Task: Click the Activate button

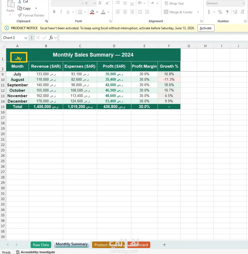Action: 206,28
